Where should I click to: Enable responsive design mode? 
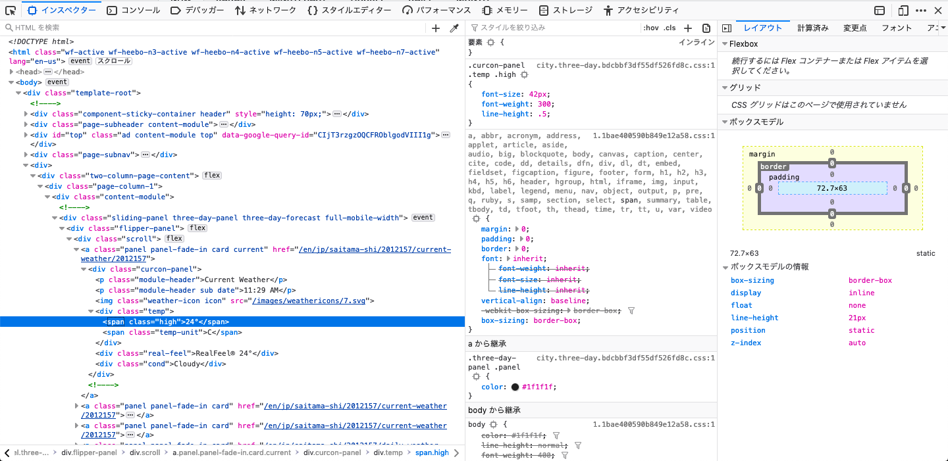tap(903, 11)
